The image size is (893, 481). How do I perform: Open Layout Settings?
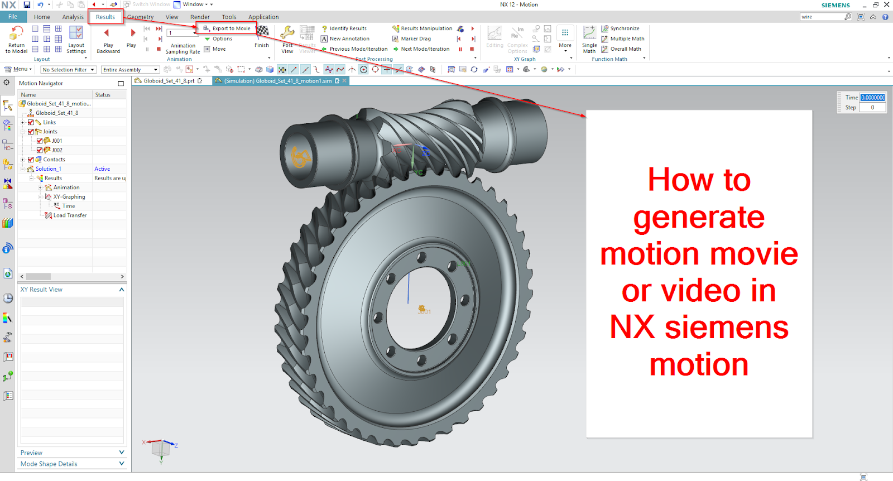(x=76, y=39)
